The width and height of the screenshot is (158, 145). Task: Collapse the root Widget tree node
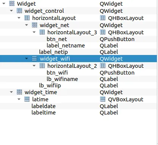[x=4, y=3]
